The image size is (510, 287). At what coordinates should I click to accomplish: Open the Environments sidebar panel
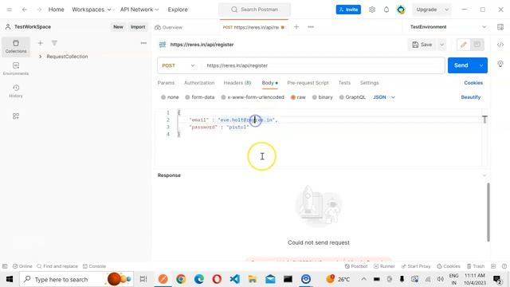pos(16,69)
